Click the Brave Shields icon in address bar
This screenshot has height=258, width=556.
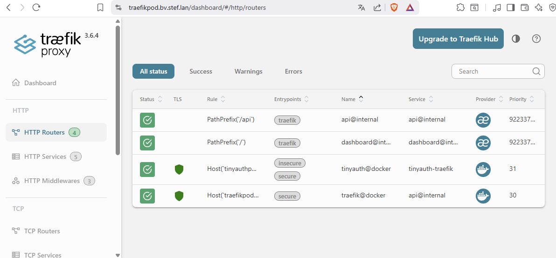click(x=394, y=7)
